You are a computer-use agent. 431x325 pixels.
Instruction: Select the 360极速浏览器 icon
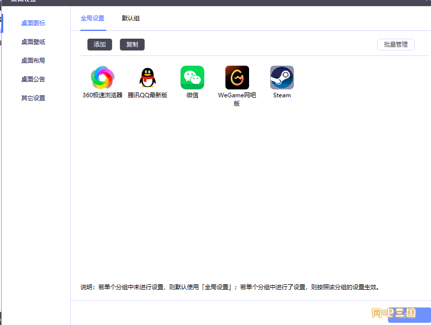102,78
